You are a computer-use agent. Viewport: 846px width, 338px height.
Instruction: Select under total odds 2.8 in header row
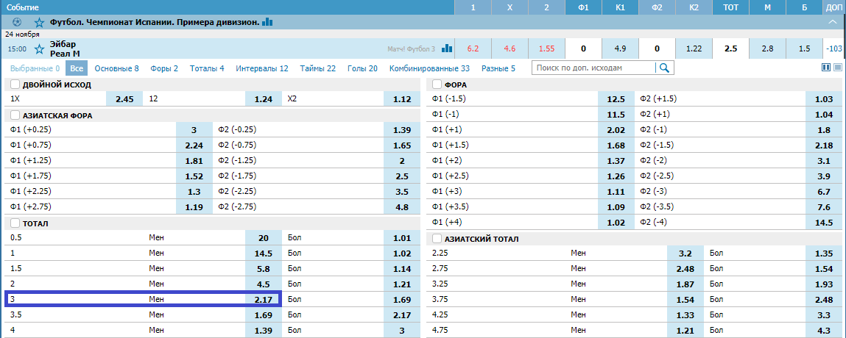pos(767,48)
